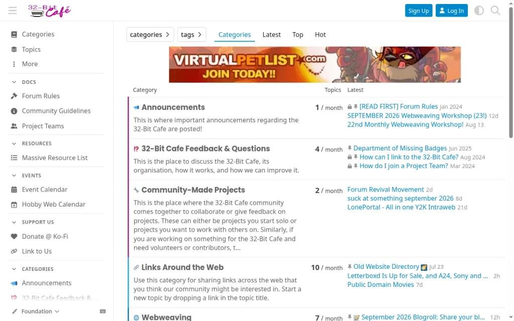Switch to the Latest tab
514x321 pixels.
pos(272,35)
